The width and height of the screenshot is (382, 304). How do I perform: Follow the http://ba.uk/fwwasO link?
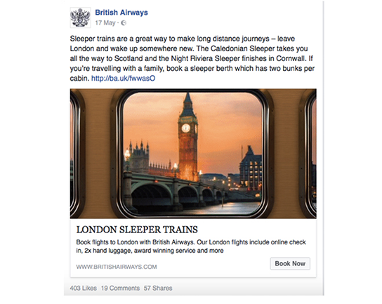124,78
